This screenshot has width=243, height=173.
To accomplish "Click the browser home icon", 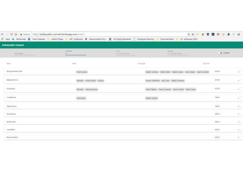I will tap(16, 34).
